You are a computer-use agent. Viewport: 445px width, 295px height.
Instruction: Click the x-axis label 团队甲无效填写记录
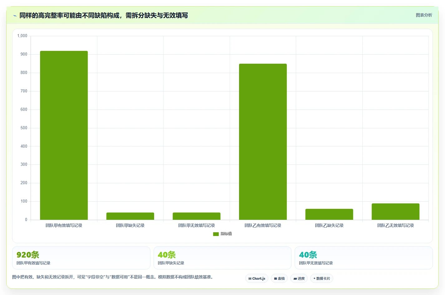pyautogui.click(x=197, y=225)
